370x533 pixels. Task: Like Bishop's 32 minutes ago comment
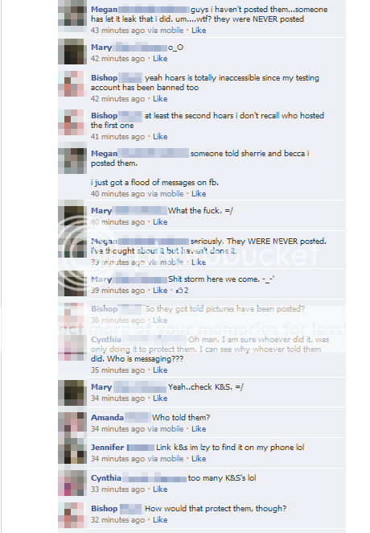pyautogui.click(x=160, y=520)
